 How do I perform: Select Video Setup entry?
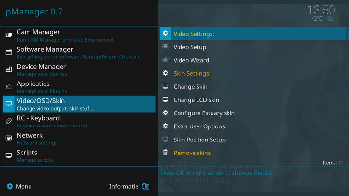coord(253,47)
